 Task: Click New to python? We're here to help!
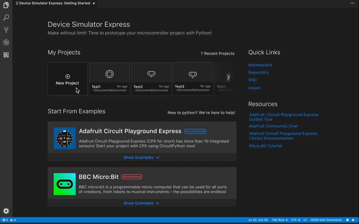tap(201, 113)
